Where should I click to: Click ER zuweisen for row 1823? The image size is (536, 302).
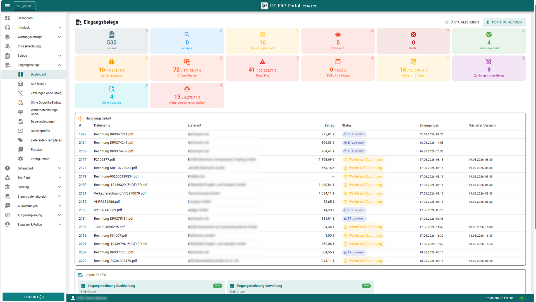354,134
